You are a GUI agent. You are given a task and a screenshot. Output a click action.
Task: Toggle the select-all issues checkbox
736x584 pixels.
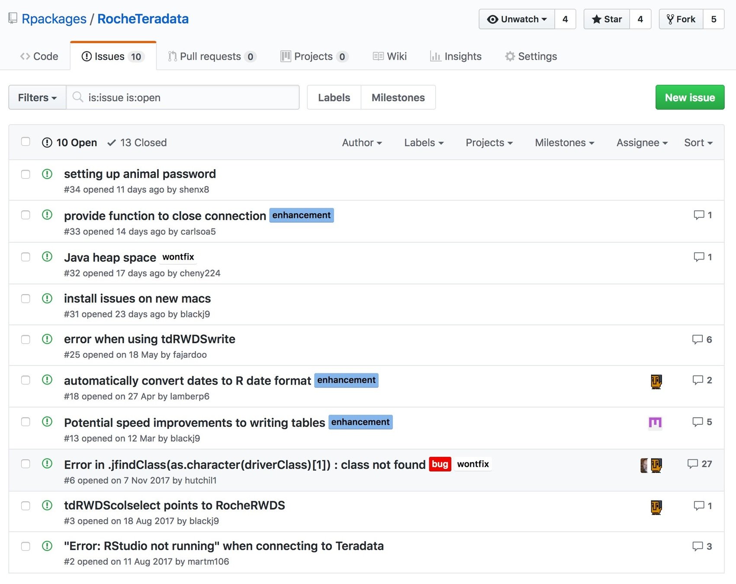(26, 142)
